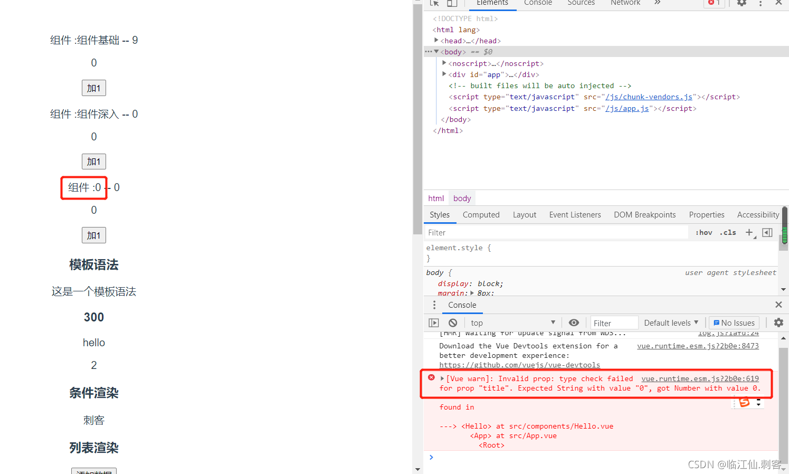Collapse the body element node
The image size is (789, 474).
point(436,51)
